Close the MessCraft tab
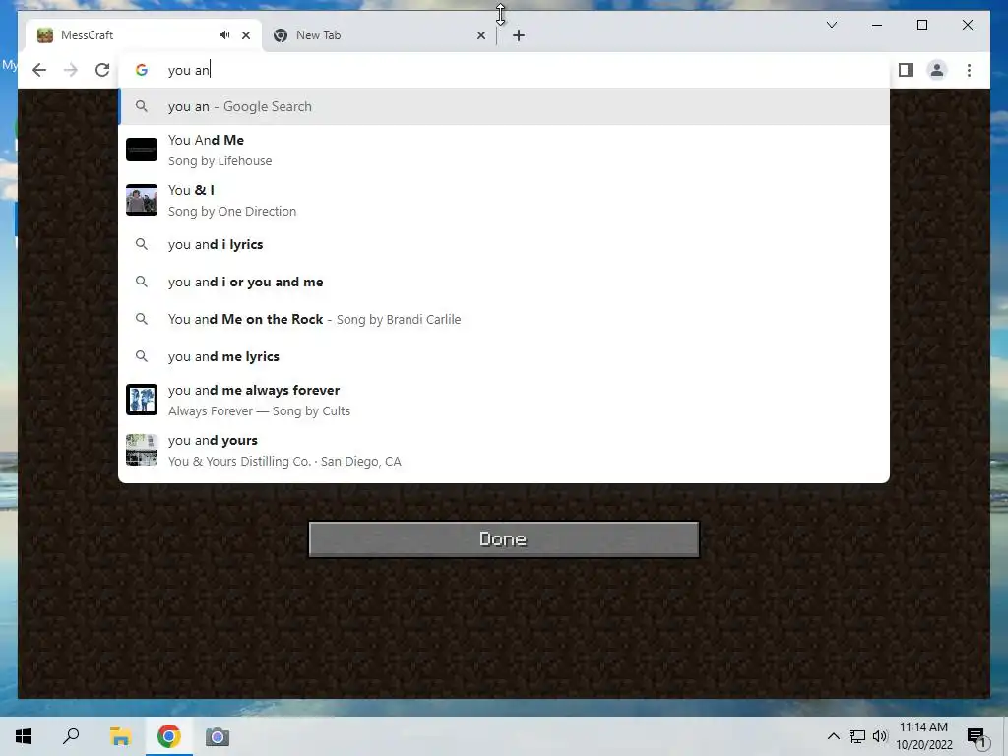 coord(245,35)
